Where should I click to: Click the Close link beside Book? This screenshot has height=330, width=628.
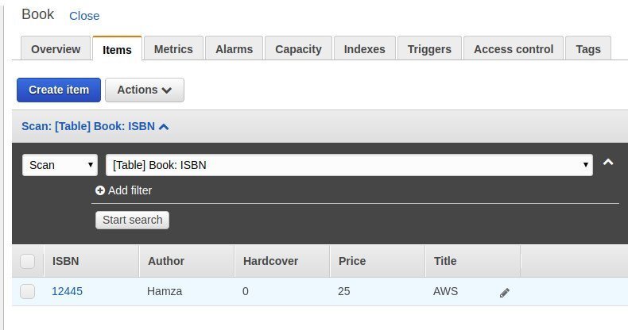84,16
